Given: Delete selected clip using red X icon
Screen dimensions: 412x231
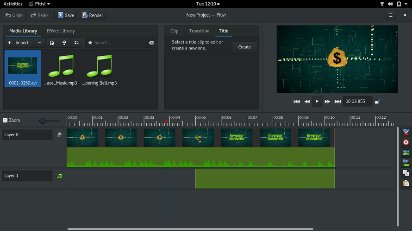Looking at the screenshot, I should pyautogui.click(x=406, y=142).
